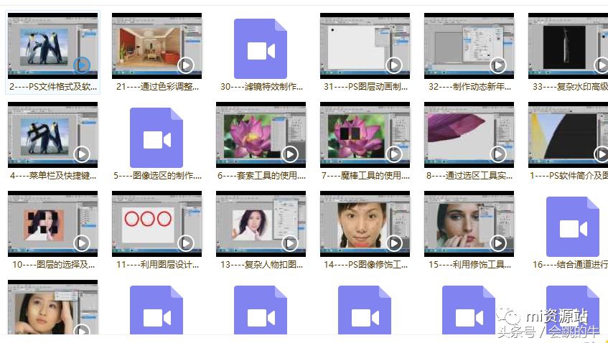
Task: Play the 2----PS文件格式及软 video
Action: point(82,65)
